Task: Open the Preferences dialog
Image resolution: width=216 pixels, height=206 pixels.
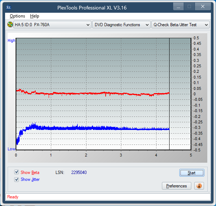Action: (x=176, y=186)
